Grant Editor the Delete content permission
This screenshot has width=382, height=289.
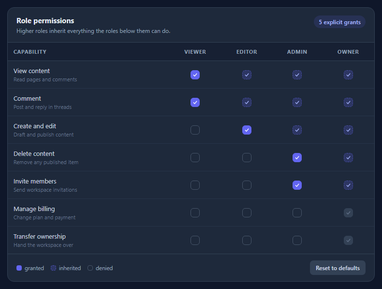[x=247, y=157]
